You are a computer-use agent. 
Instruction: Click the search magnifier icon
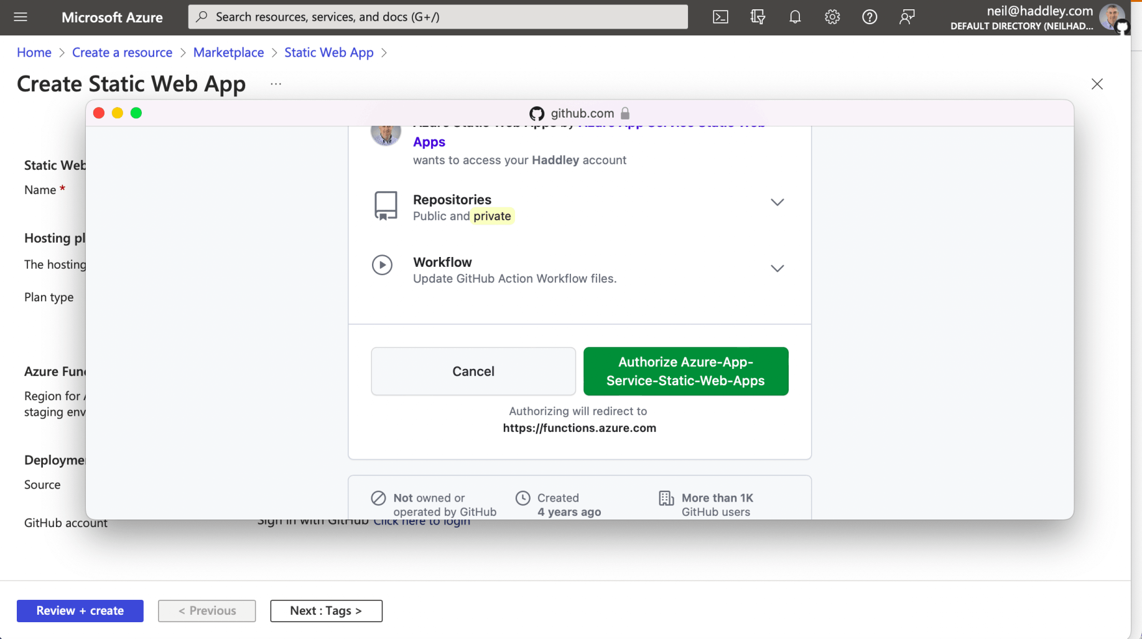click(202, 17)
